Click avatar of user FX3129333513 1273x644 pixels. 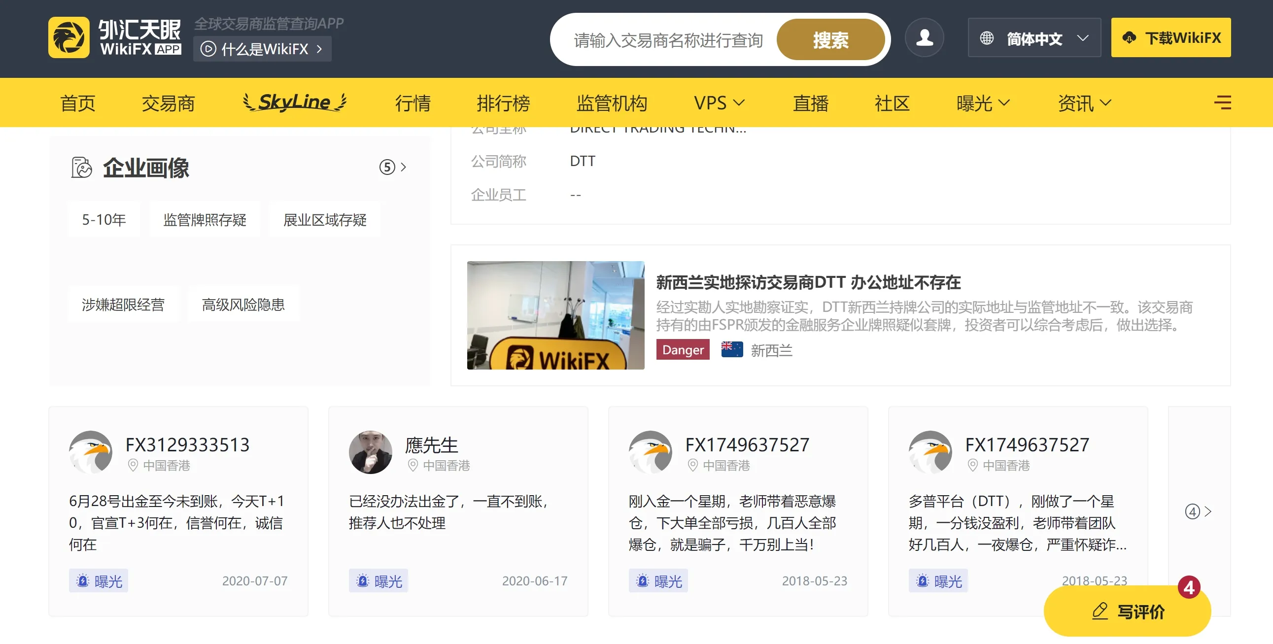90,452
